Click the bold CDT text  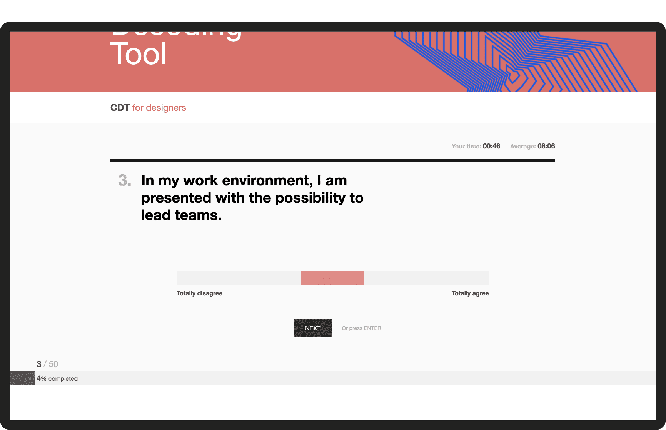pos(120,108)
